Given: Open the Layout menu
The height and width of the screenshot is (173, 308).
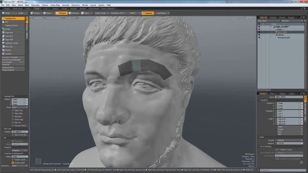Looking at the screenshot, I should pyautogui.click(x=93, y=5).
